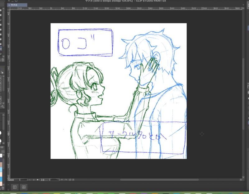This screenshot has width=249, height=194.
Task: Click the vertical scrollbar down arrow
Action: (x=243, y=177)
